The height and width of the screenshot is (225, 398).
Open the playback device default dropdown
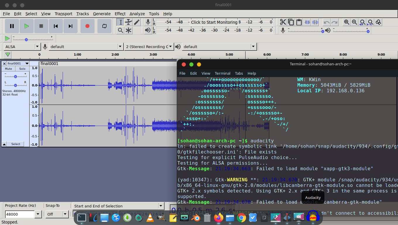click(x=219, y=47)
